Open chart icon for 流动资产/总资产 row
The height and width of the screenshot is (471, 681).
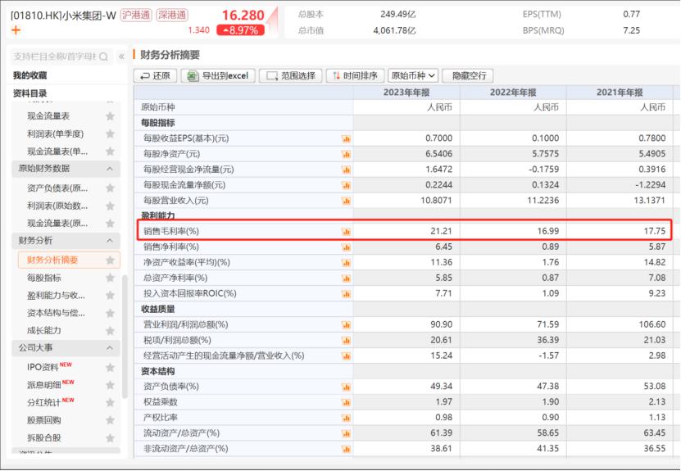click(x=346, y=433)
